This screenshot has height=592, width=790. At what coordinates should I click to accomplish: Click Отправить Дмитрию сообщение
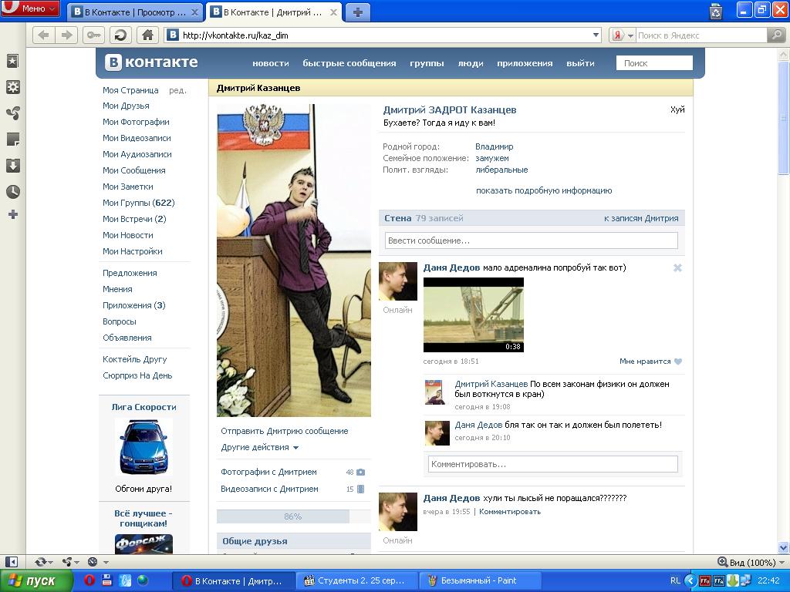click(285, 431)
